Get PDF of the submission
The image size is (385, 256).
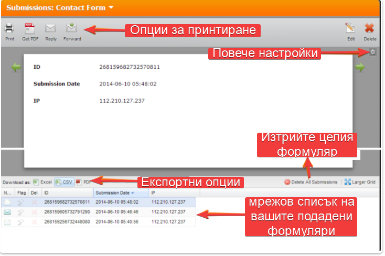(x=30, y=32)
